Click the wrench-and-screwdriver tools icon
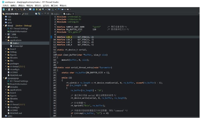The image size is (201, 118). click(x=24, y=9)
